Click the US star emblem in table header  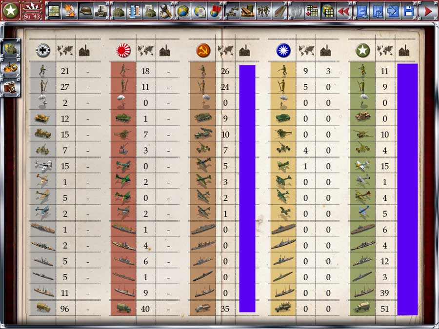[362, 51]
